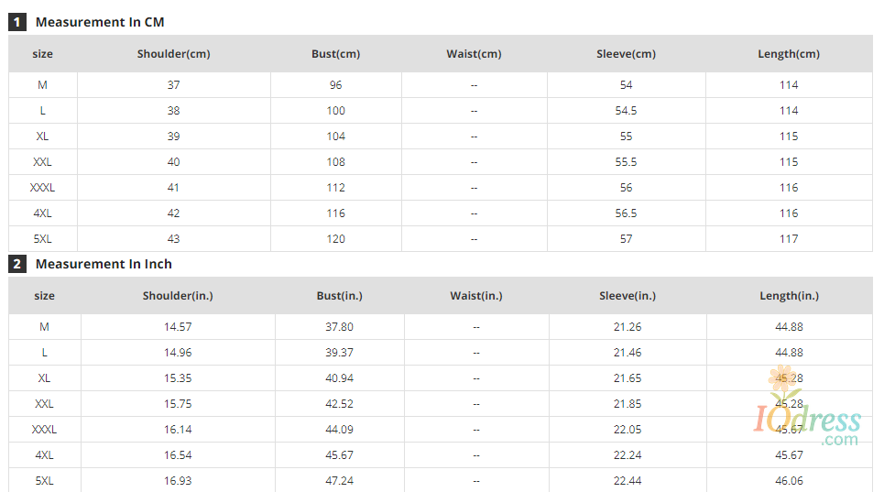Click the 14.57 shoulder inch value
The width and height of the screenshot is (884, 492).
click(178, 327)
